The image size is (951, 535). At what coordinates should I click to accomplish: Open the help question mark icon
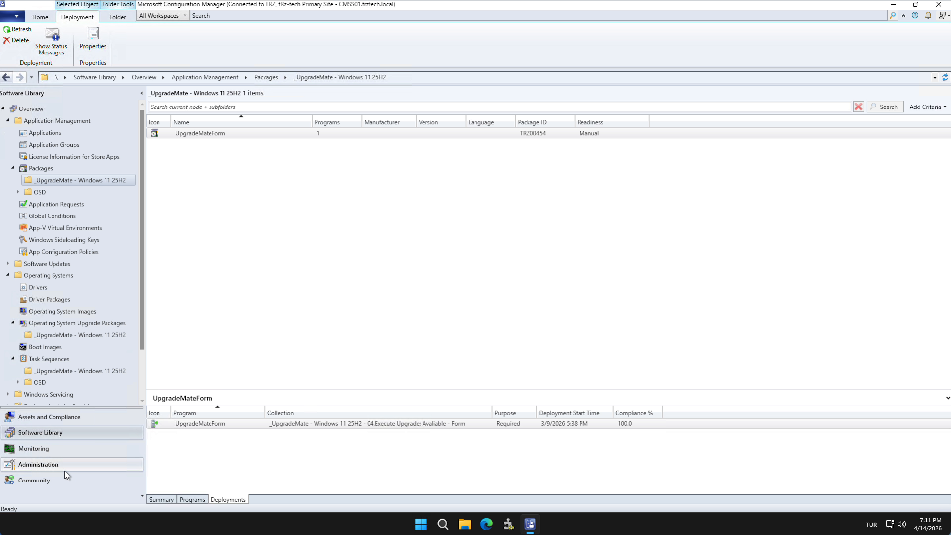[915, 16]
